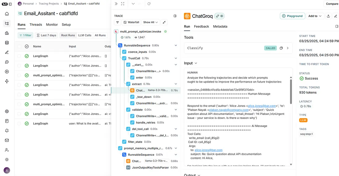
Task: Switch to the Feedback tab
Action: [x=201, y=26]
